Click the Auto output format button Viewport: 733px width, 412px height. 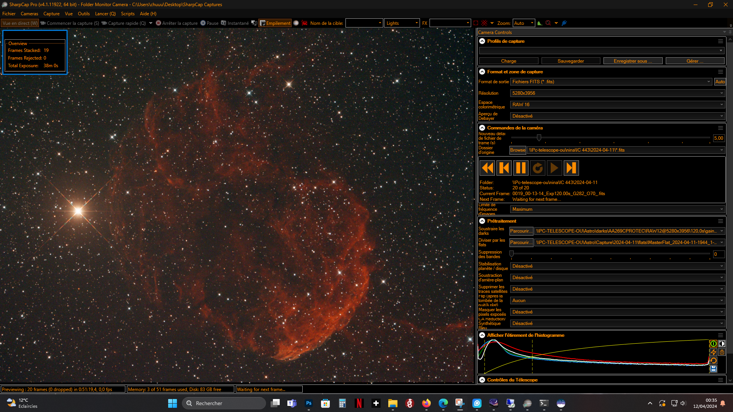pyautogui.click(x=720, y=82)
